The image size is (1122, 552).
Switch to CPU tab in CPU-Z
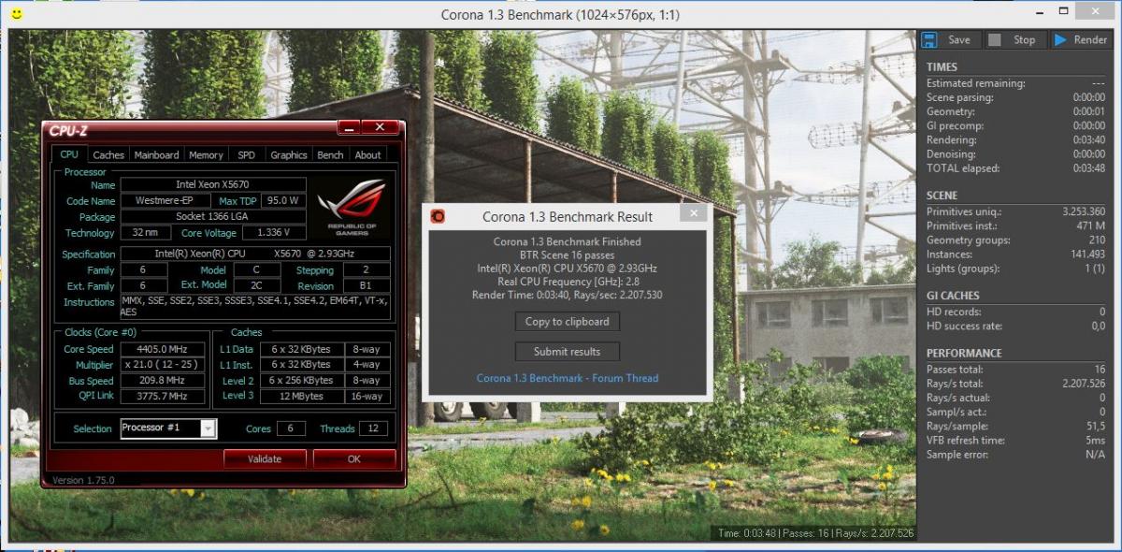click(70, 155)
